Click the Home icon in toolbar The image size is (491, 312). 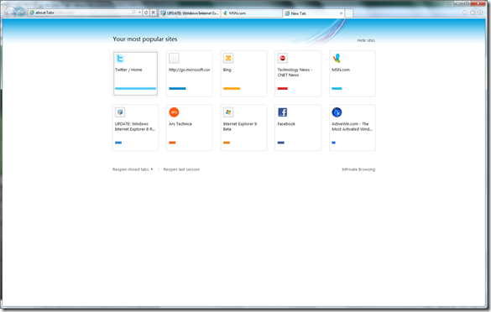point(465,13)
